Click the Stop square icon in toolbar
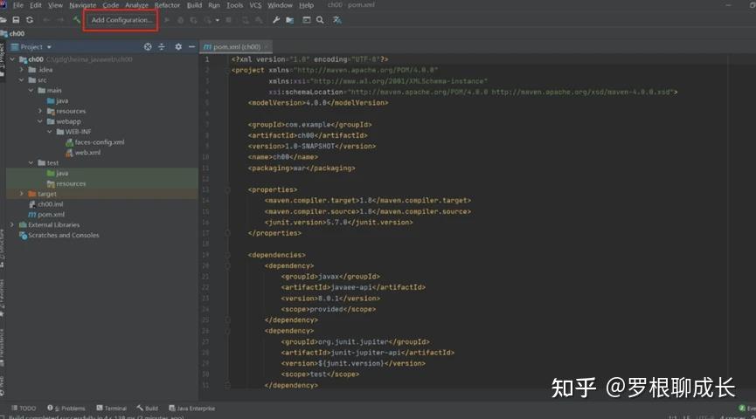The width and height of the screenshot is (756, 419). 228,20
